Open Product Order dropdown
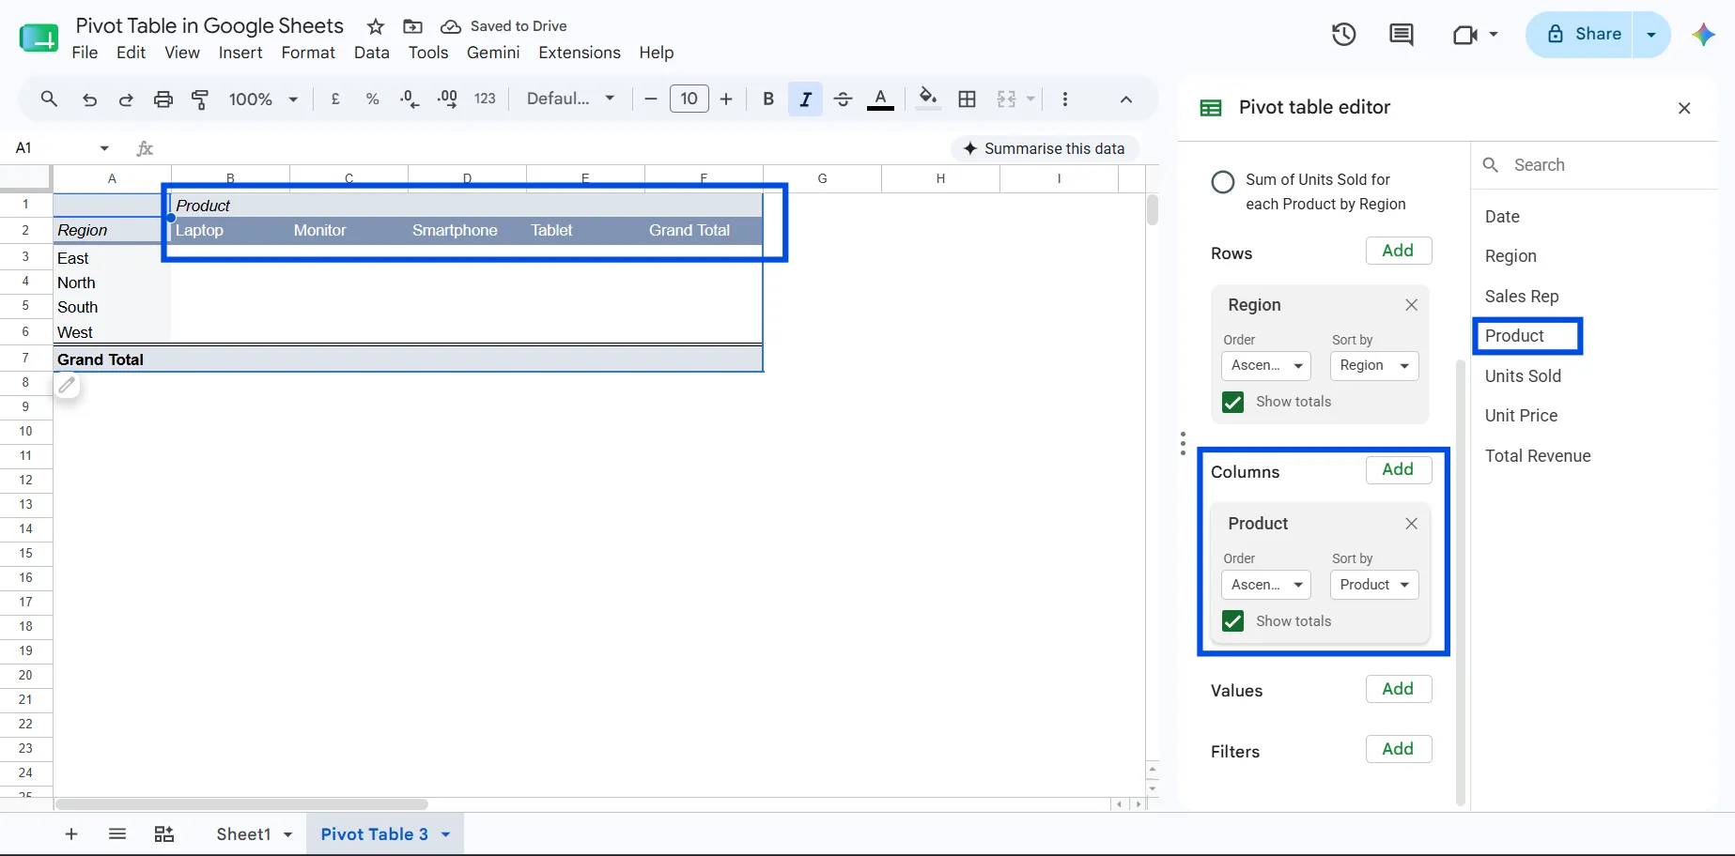The width and height of the screenshot is (1735, 856). 1265,585
